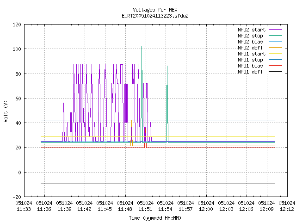Click the x-axis tick label 051024 12:12
296x222 pixels.
coord(287,206)
